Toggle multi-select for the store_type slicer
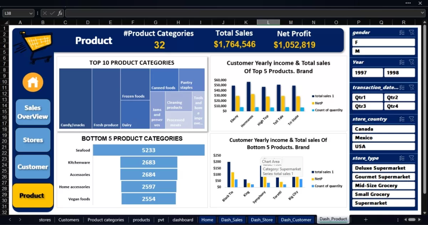428x225 pixels. (x=402, y=158)
